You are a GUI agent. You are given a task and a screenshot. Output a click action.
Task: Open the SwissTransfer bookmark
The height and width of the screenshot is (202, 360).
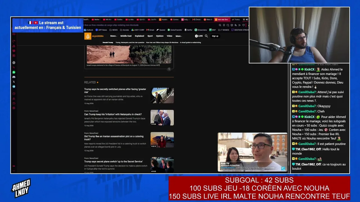[x=175, y=30]
